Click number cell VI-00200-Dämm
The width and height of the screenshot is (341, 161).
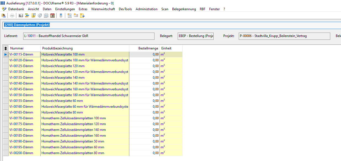tap(25, 153)
